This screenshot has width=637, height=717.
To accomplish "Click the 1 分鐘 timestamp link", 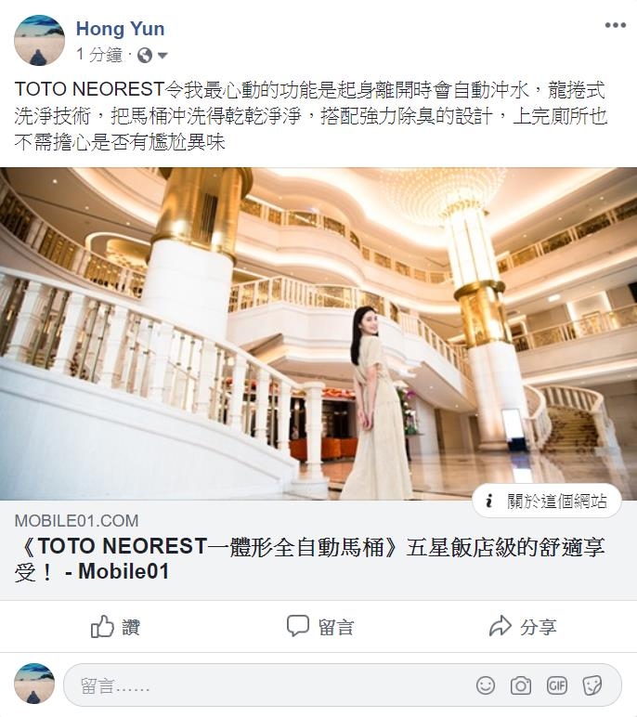I will (99, 55).
